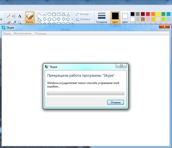Image resolution: width=172 pixels, height=148 pixels.
Task: Pick the light gray palette swatch
Action: coord(138,19)
